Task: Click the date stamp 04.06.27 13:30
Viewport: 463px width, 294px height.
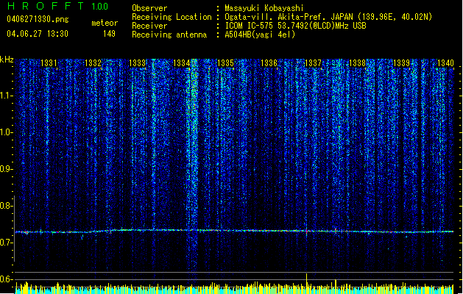Action: [x=37, y=34]
